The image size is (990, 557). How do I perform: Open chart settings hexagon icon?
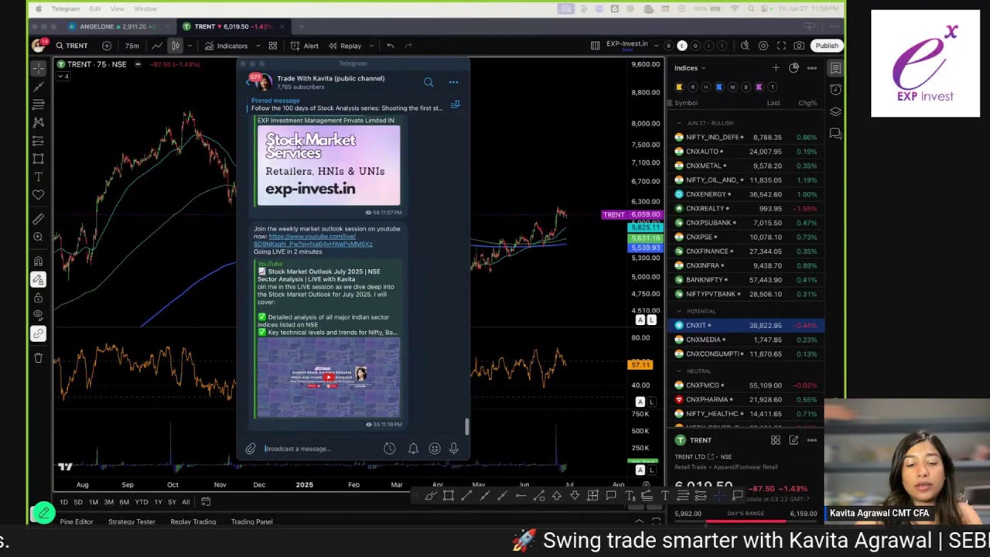[x=763, y=46]
